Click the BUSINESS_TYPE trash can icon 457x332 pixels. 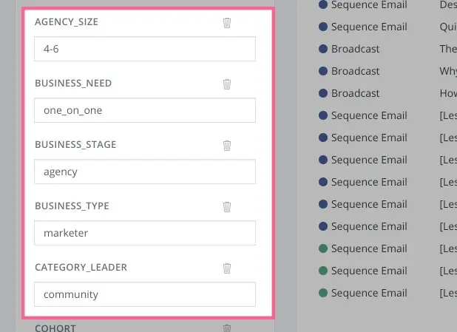[x=227, y=207]
